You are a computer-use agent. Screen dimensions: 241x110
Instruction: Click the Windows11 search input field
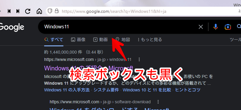tap(120, 27)
